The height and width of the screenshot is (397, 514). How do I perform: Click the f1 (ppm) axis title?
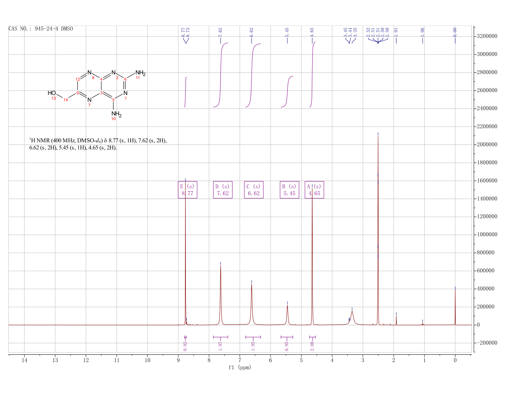240,367
